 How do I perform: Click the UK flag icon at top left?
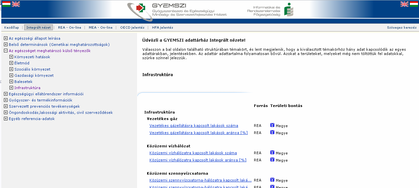[16, 4]
